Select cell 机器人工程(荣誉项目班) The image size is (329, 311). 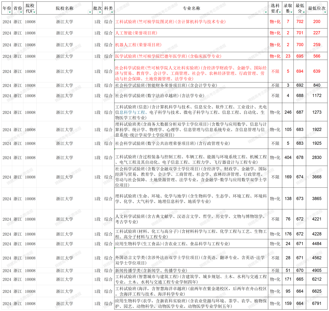click(191, 45)
